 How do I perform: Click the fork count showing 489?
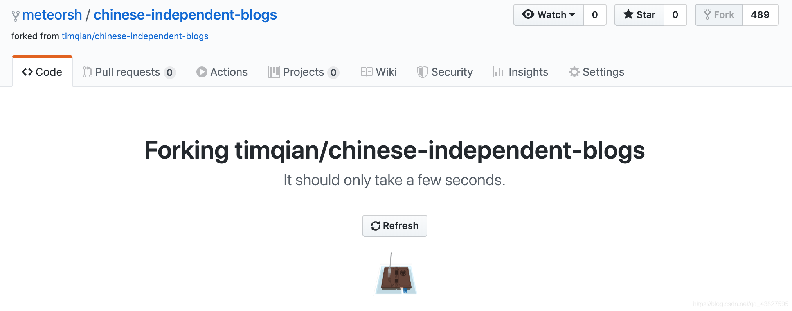click(x=760, y=14)
